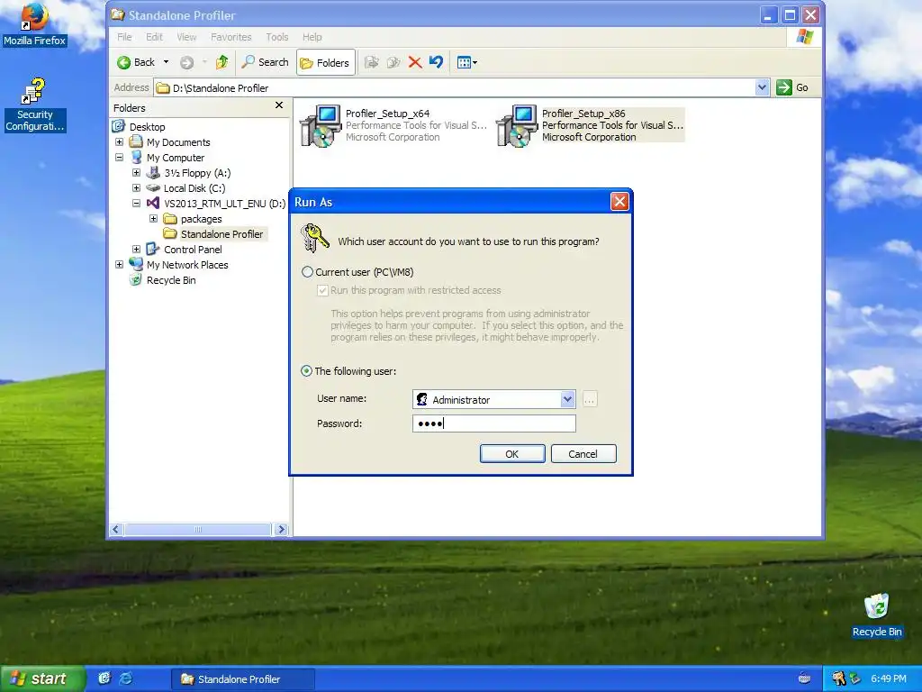Open Search in the Explorer toolbar

tap(266, 62)
